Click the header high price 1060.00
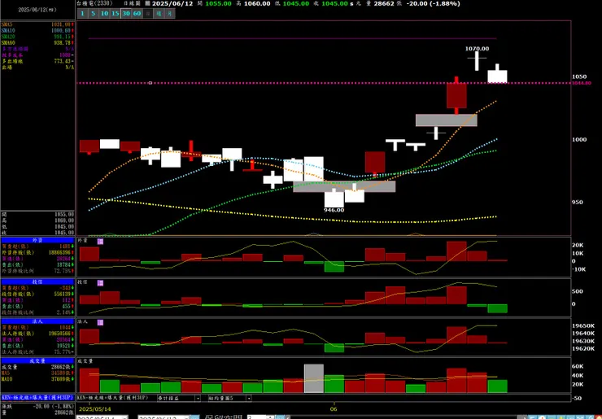602x419 pixels. (x=257, y=3)
